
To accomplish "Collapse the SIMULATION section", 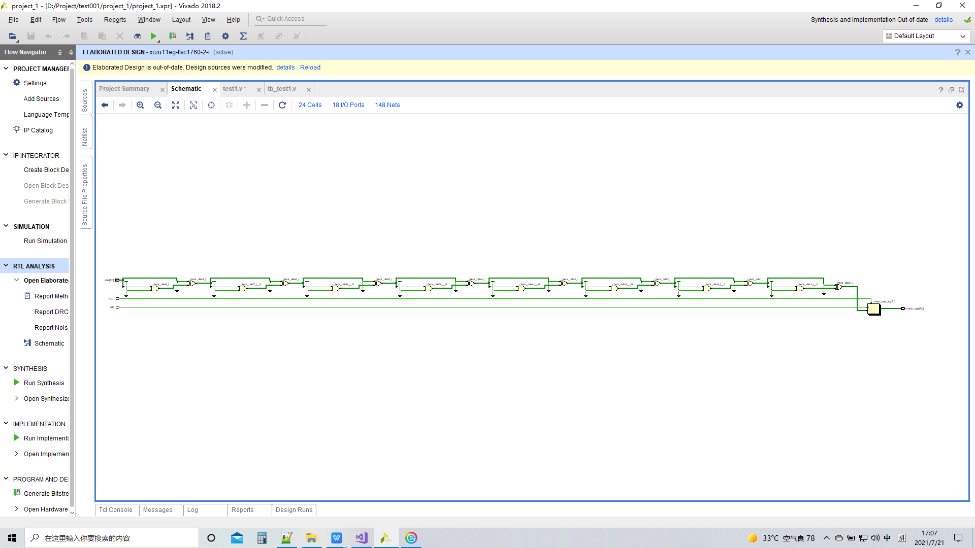I will (6, 226).
